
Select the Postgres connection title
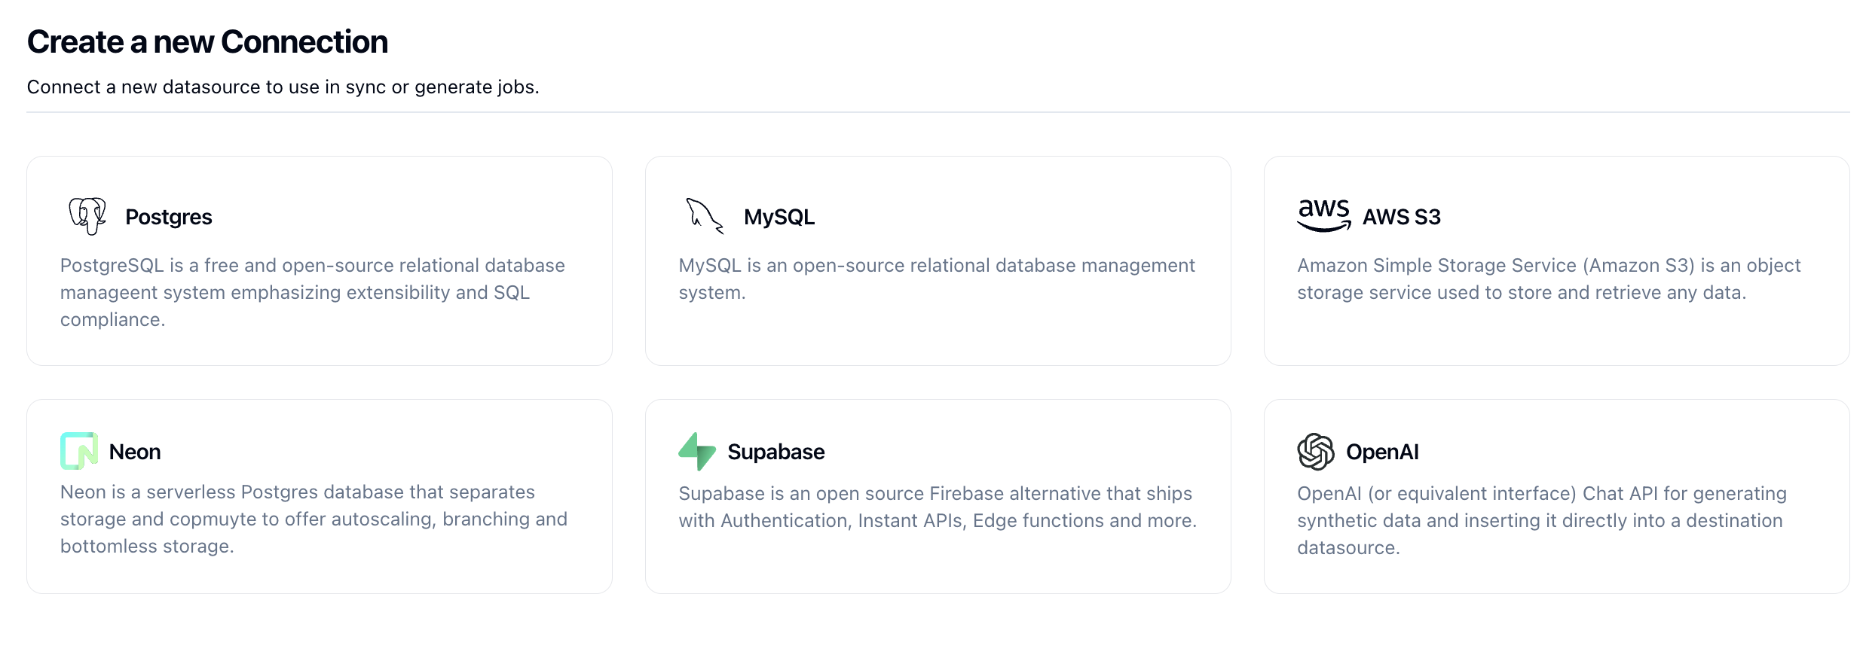coord(169,218)
